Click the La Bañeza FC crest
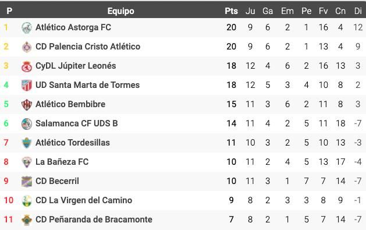The height and width of the screenshot is (230, 366). click(27, 162)
